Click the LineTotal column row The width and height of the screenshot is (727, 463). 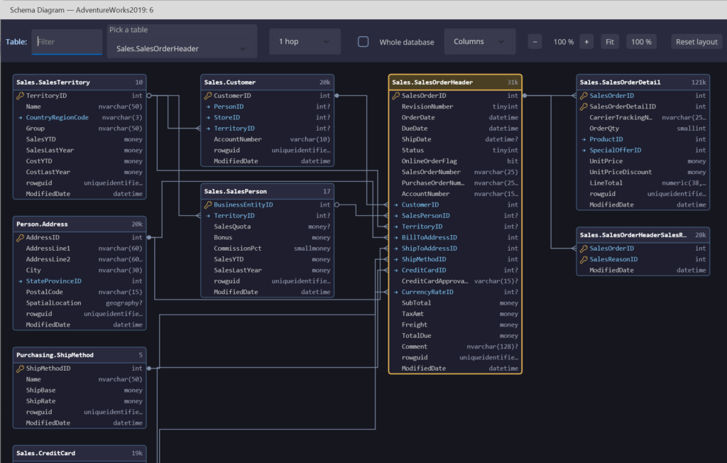pyautogui.click(x=643, y=183)
